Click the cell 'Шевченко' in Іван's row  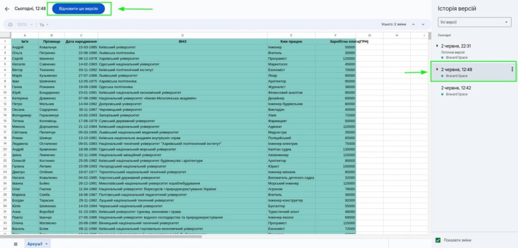click(x=52, y=81)
